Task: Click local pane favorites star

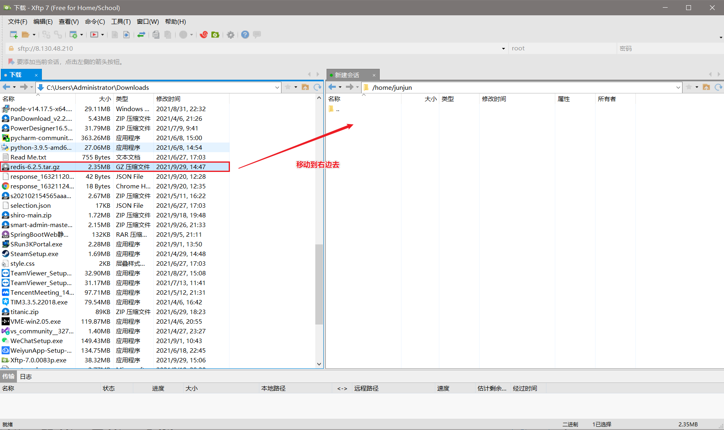Action: [x=288, y=87]
